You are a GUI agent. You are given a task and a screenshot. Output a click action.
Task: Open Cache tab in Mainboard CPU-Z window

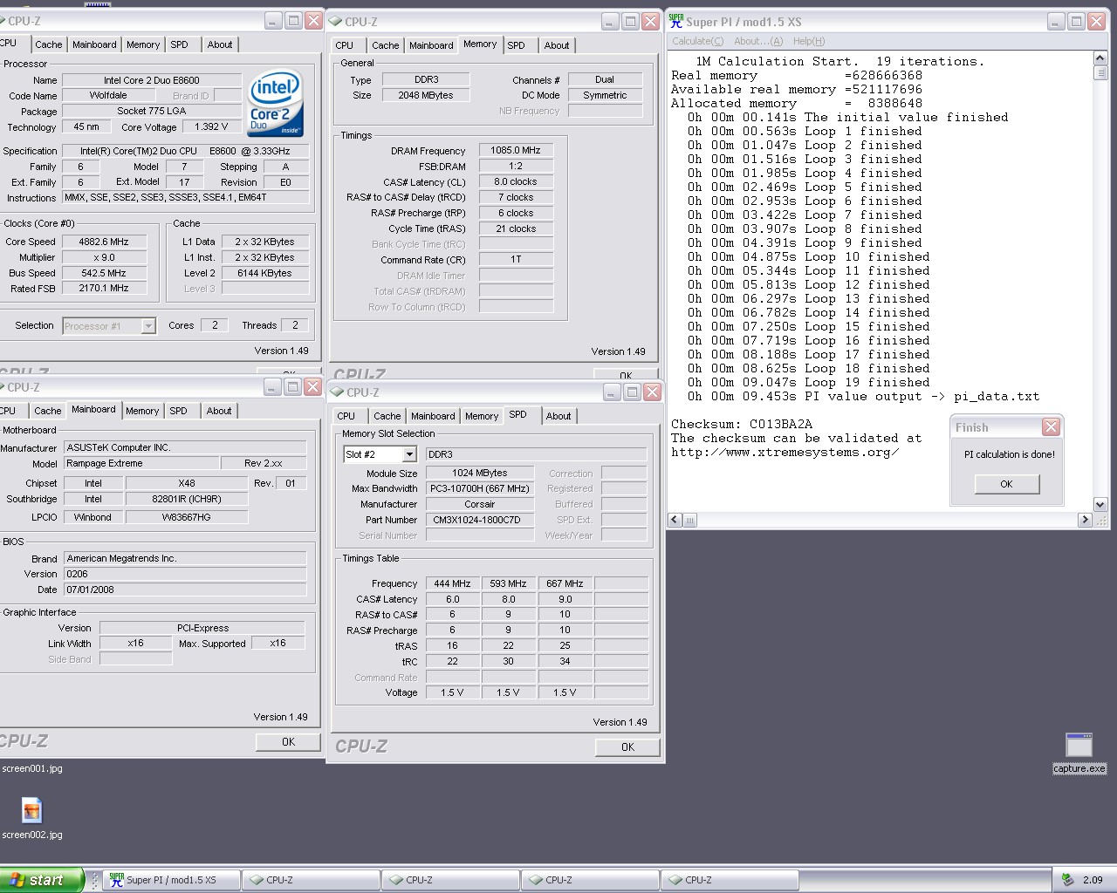[48, 411]
